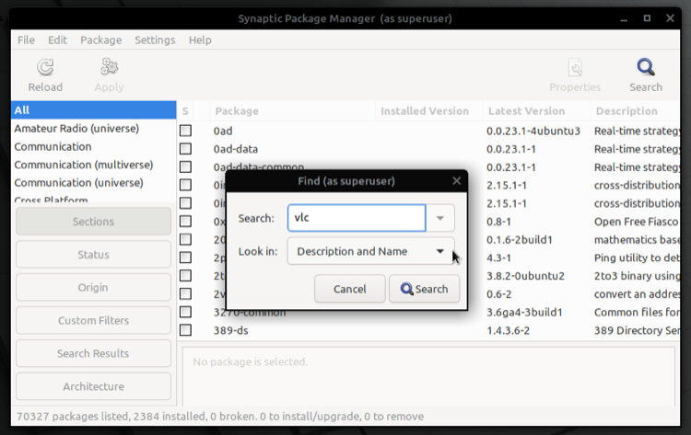Screen dimensions: 691x435
Task: Sort by Installed Version column header
Action: (429, 111)
